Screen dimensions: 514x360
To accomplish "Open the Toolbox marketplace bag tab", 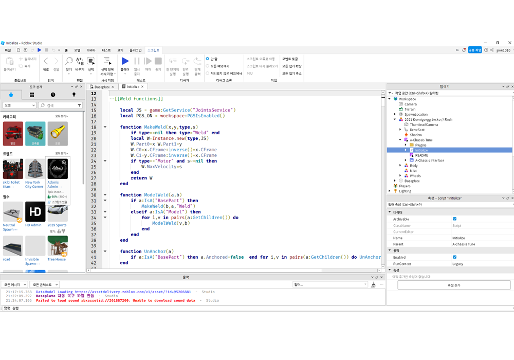I will 11,95.
